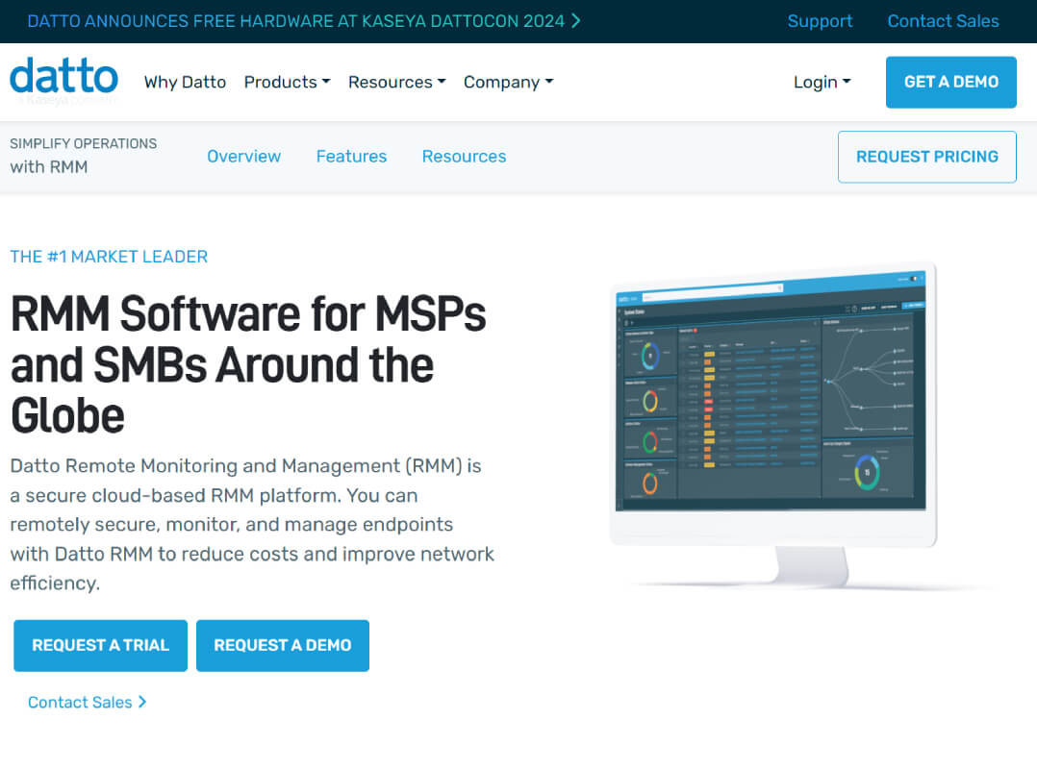Click the 'THE #1 MARKET LEADER' text
The height and width of the screenshot is (769, 1037).
click(109, 257)
